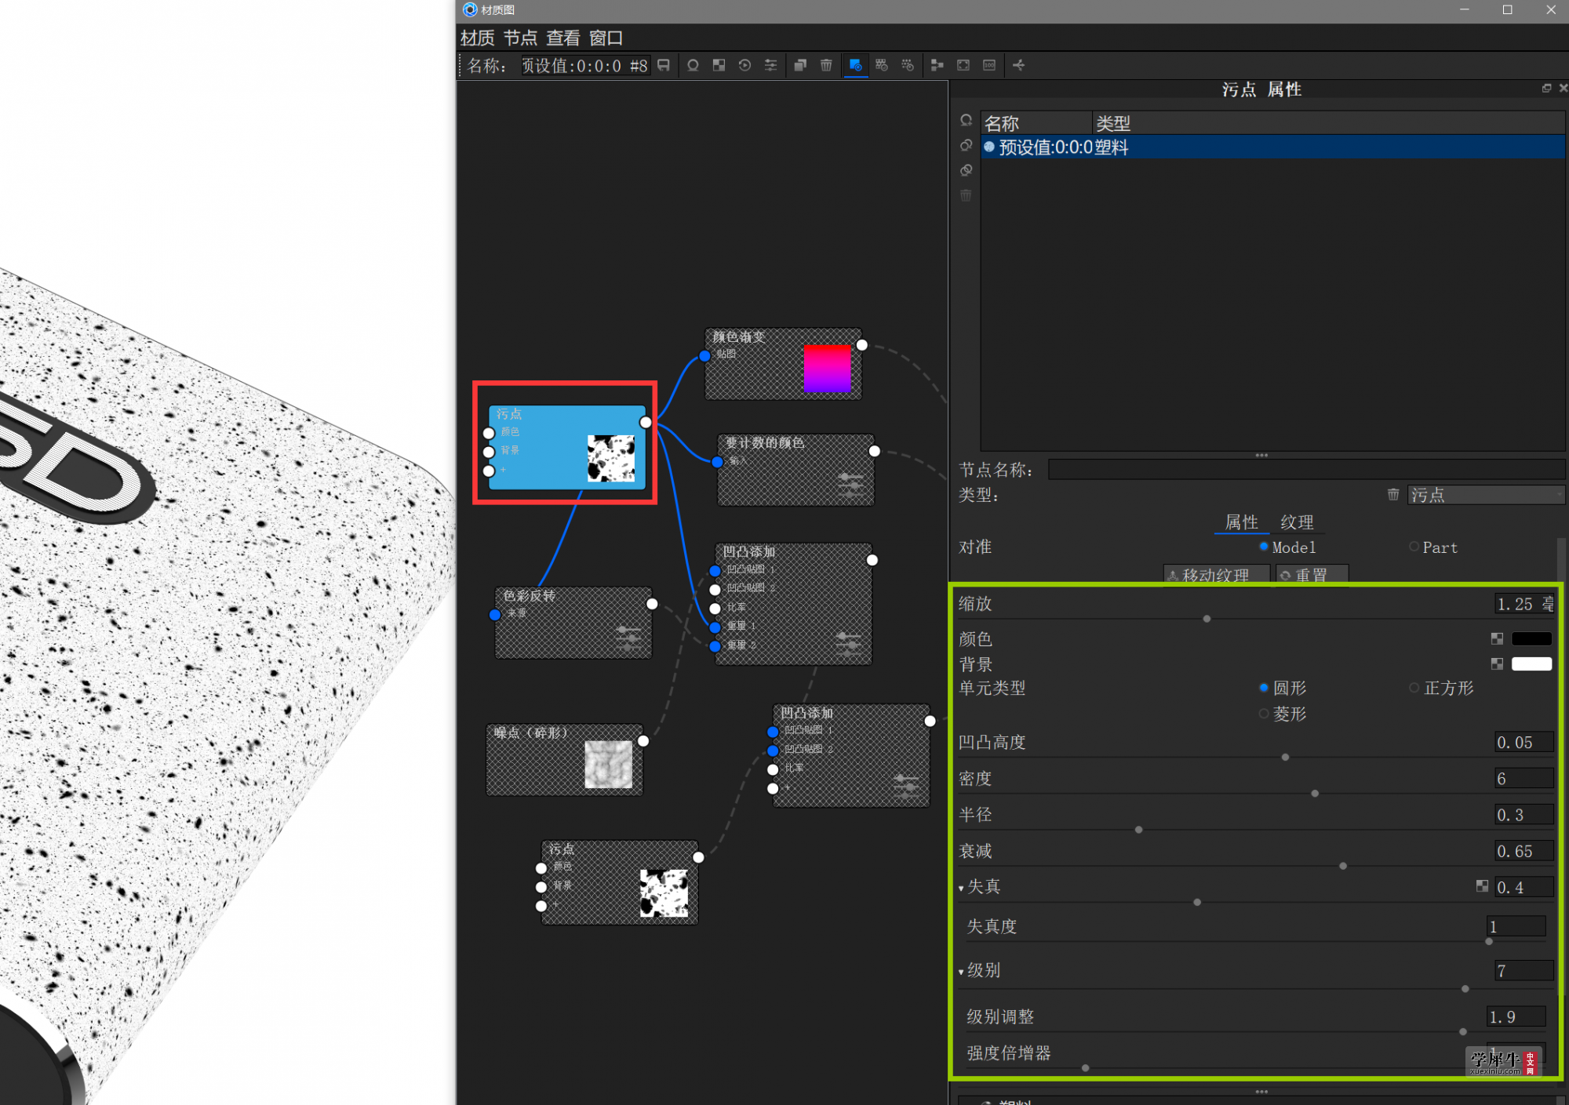Click the white 背景 color swatch
Screen dimensions: 1569x1105
[1531, 664]
